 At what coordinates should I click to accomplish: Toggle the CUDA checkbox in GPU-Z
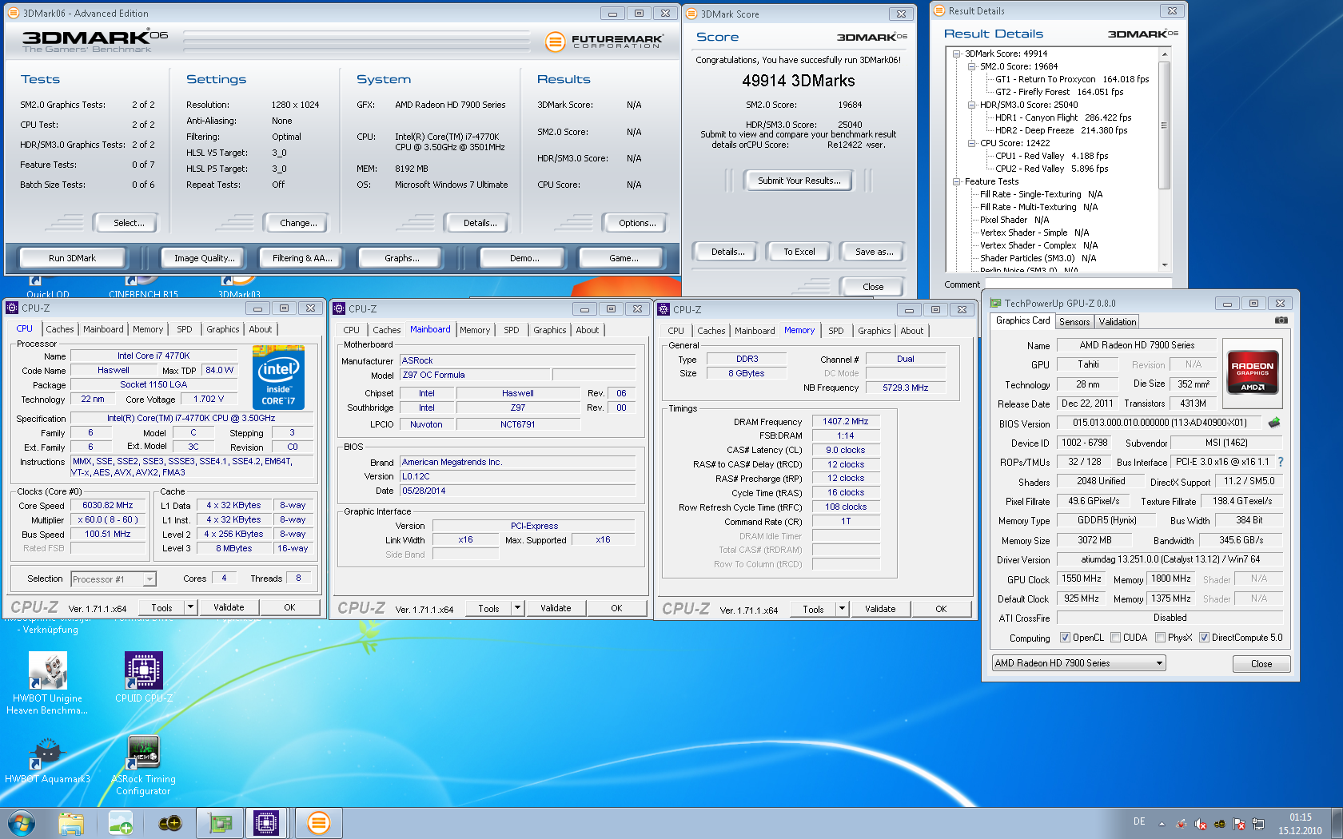point(1115,638)
